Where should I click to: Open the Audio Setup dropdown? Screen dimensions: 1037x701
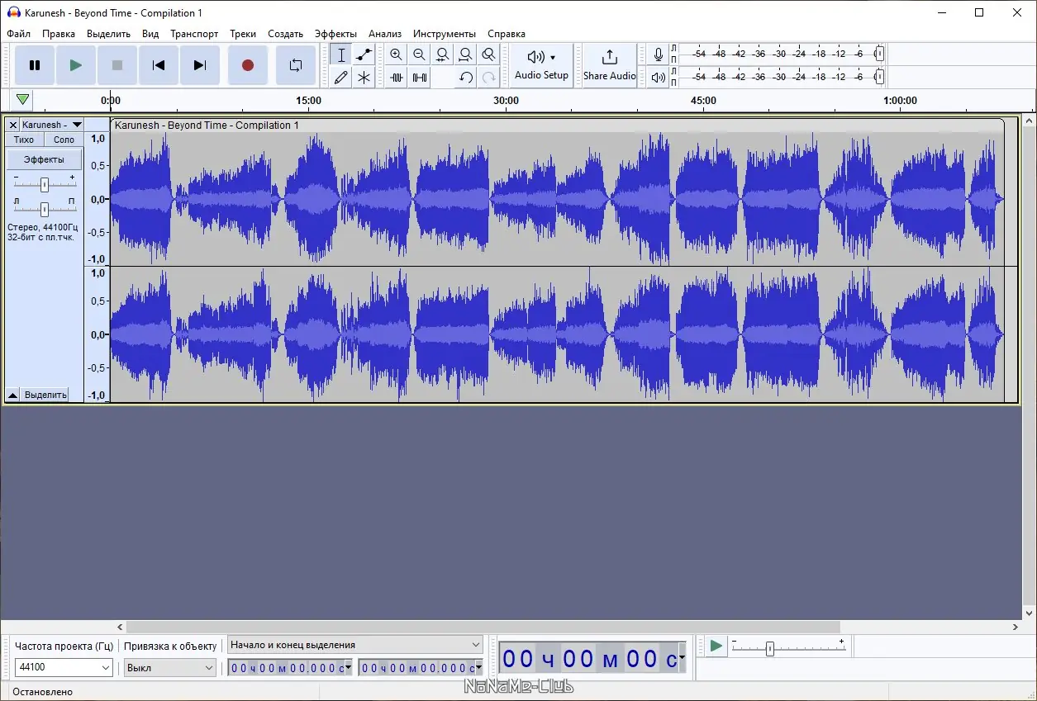tap(541, 65)
